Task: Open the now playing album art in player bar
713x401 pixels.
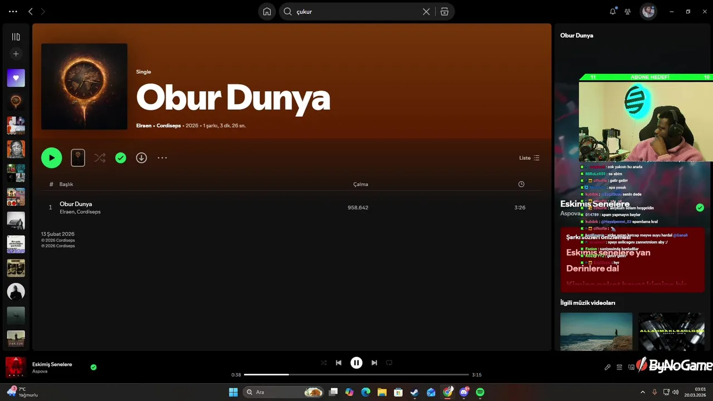Action: (x=16, y=368)
